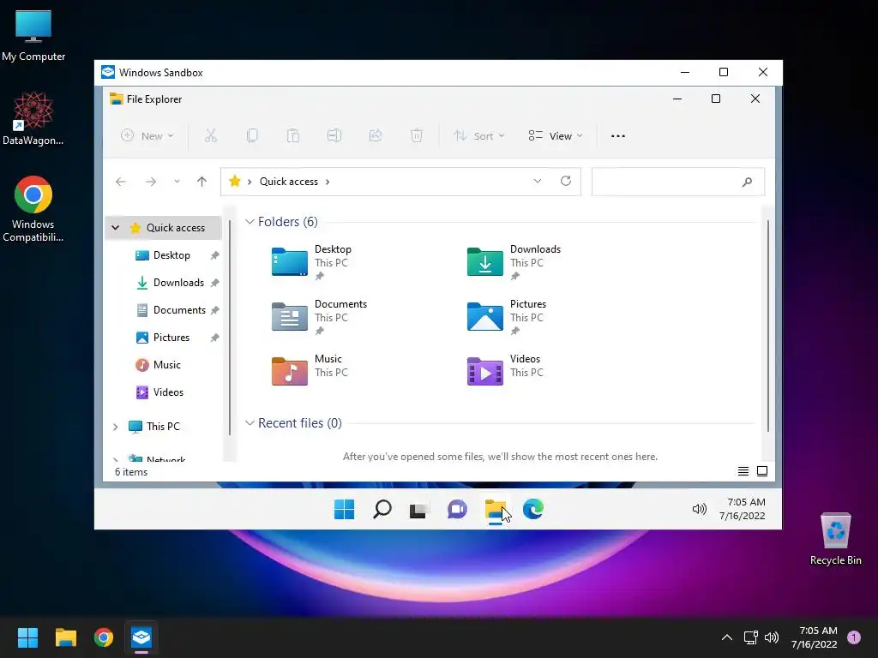The height and width of the screenshot is (658, 878).
Task: Expand address bar history dropdown
Action: [x=538, y=181]
